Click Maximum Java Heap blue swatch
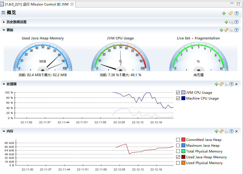The image size is (243, 174). pos(183,146)
